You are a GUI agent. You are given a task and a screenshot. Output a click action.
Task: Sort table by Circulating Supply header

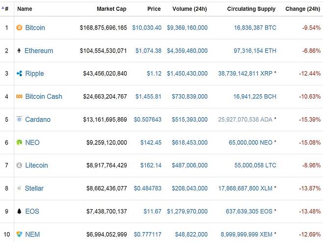pyautogui.click(x=251, y=9)
